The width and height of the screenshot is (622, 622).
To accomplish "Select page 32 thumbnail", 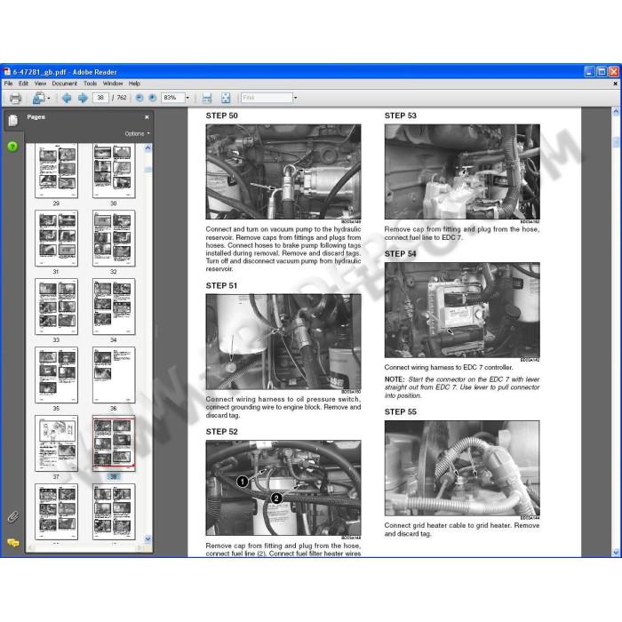I will coord(114,238).
